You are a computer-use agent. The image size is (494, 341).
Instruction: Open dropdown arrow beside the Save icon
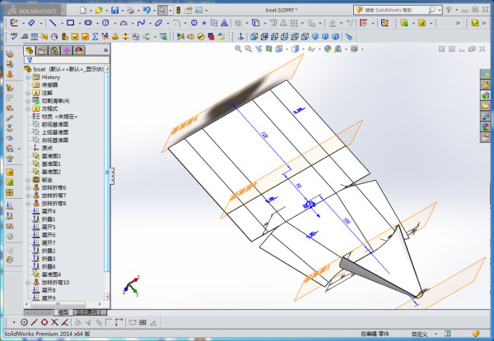tap(123, 11)
